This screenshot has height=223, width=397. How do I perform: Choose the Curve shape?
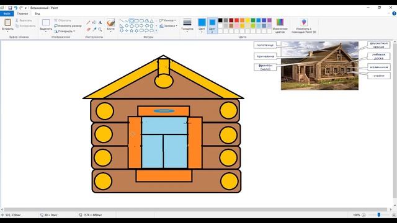click(x=127, y=20)
